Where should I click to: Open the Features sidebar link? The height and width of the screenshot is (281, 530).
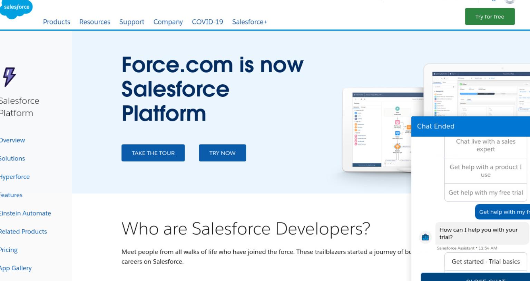point(11,195)
